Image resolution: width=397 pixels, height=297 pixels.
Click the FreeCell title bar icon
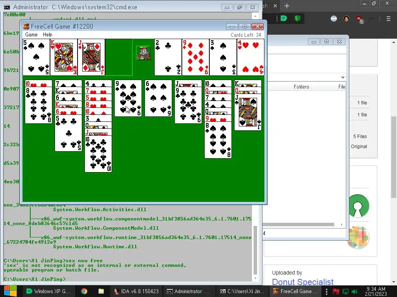(26, 26)
